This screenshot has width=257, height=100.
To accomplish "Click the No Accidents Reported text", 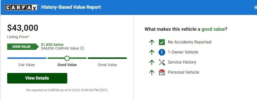I will pyautogui.click(x=189, y=42).
